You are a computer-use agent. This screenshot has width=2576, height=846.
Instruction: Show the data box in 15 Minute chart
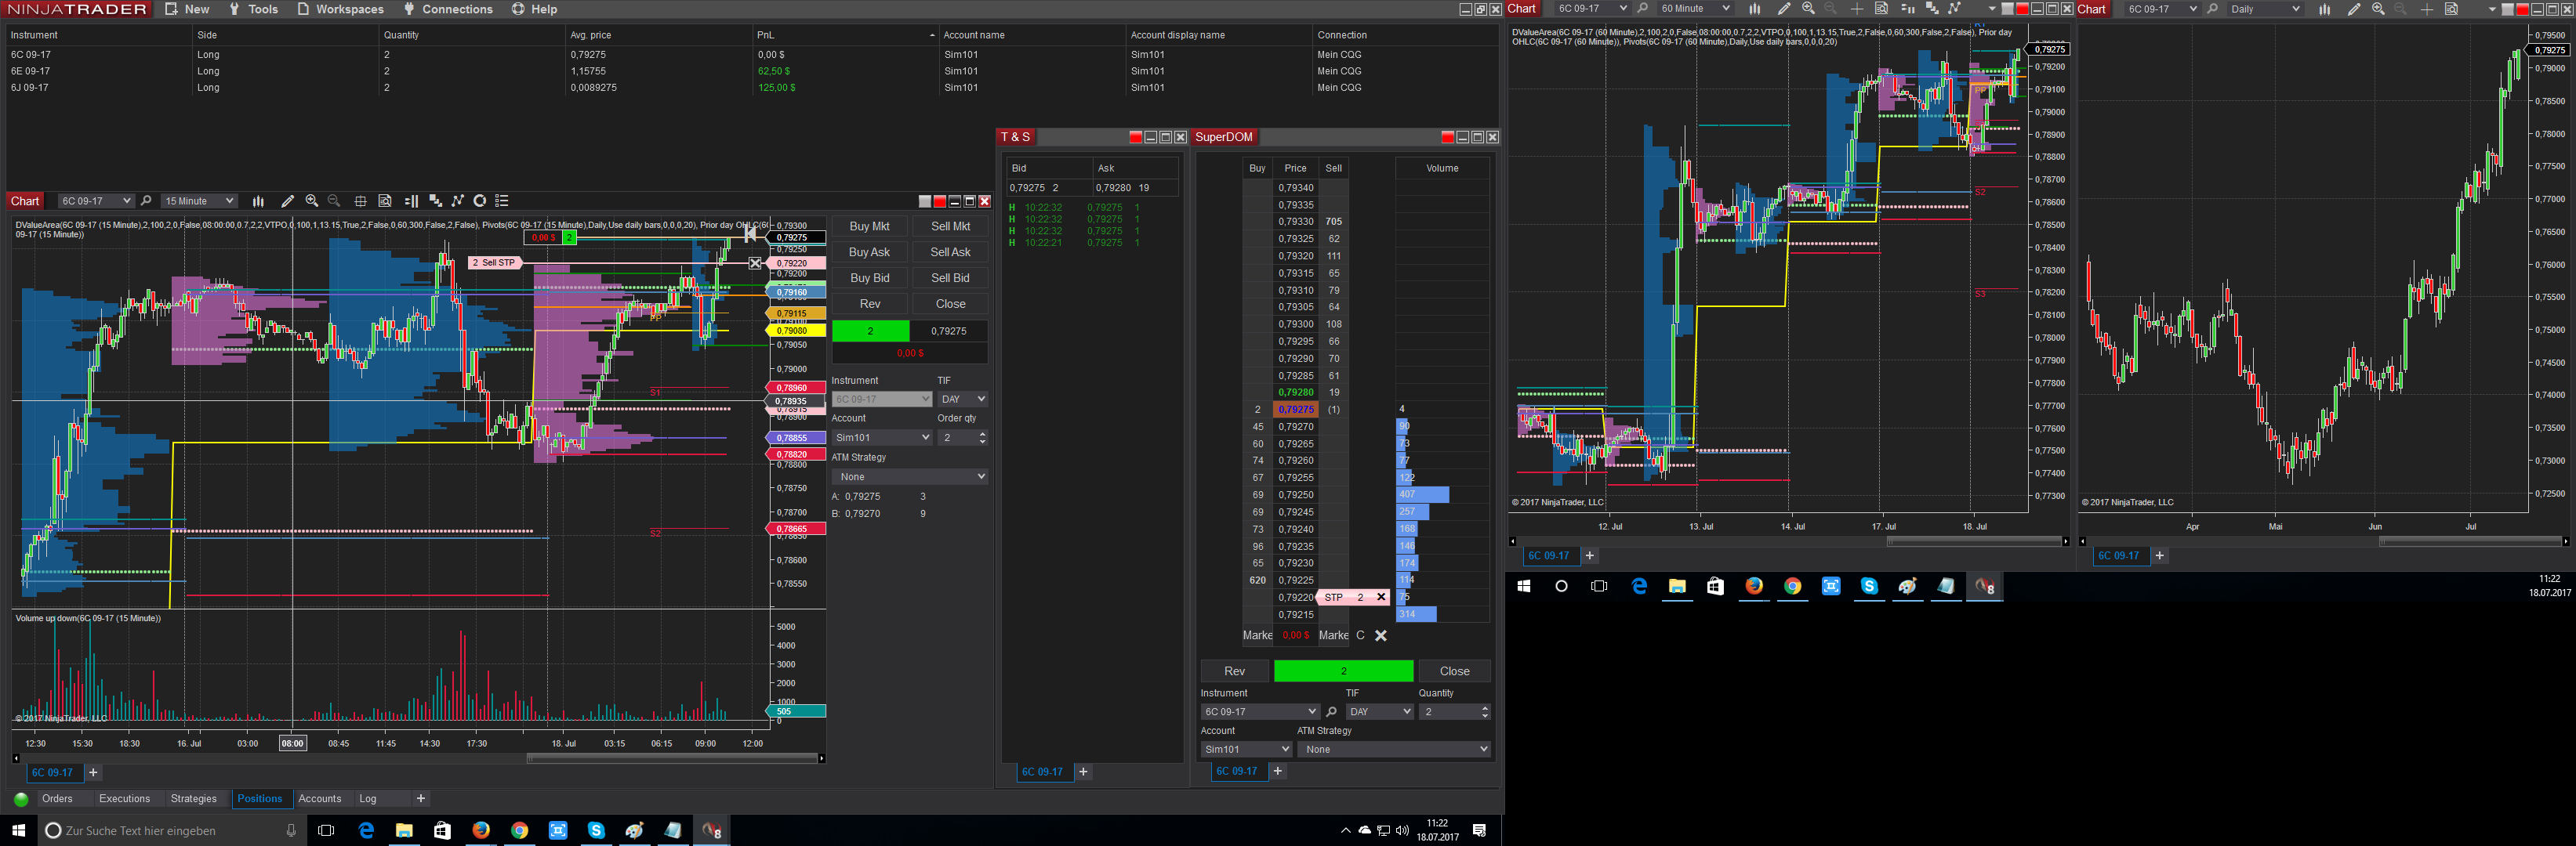pyautogui.click(x=385, y=201)
